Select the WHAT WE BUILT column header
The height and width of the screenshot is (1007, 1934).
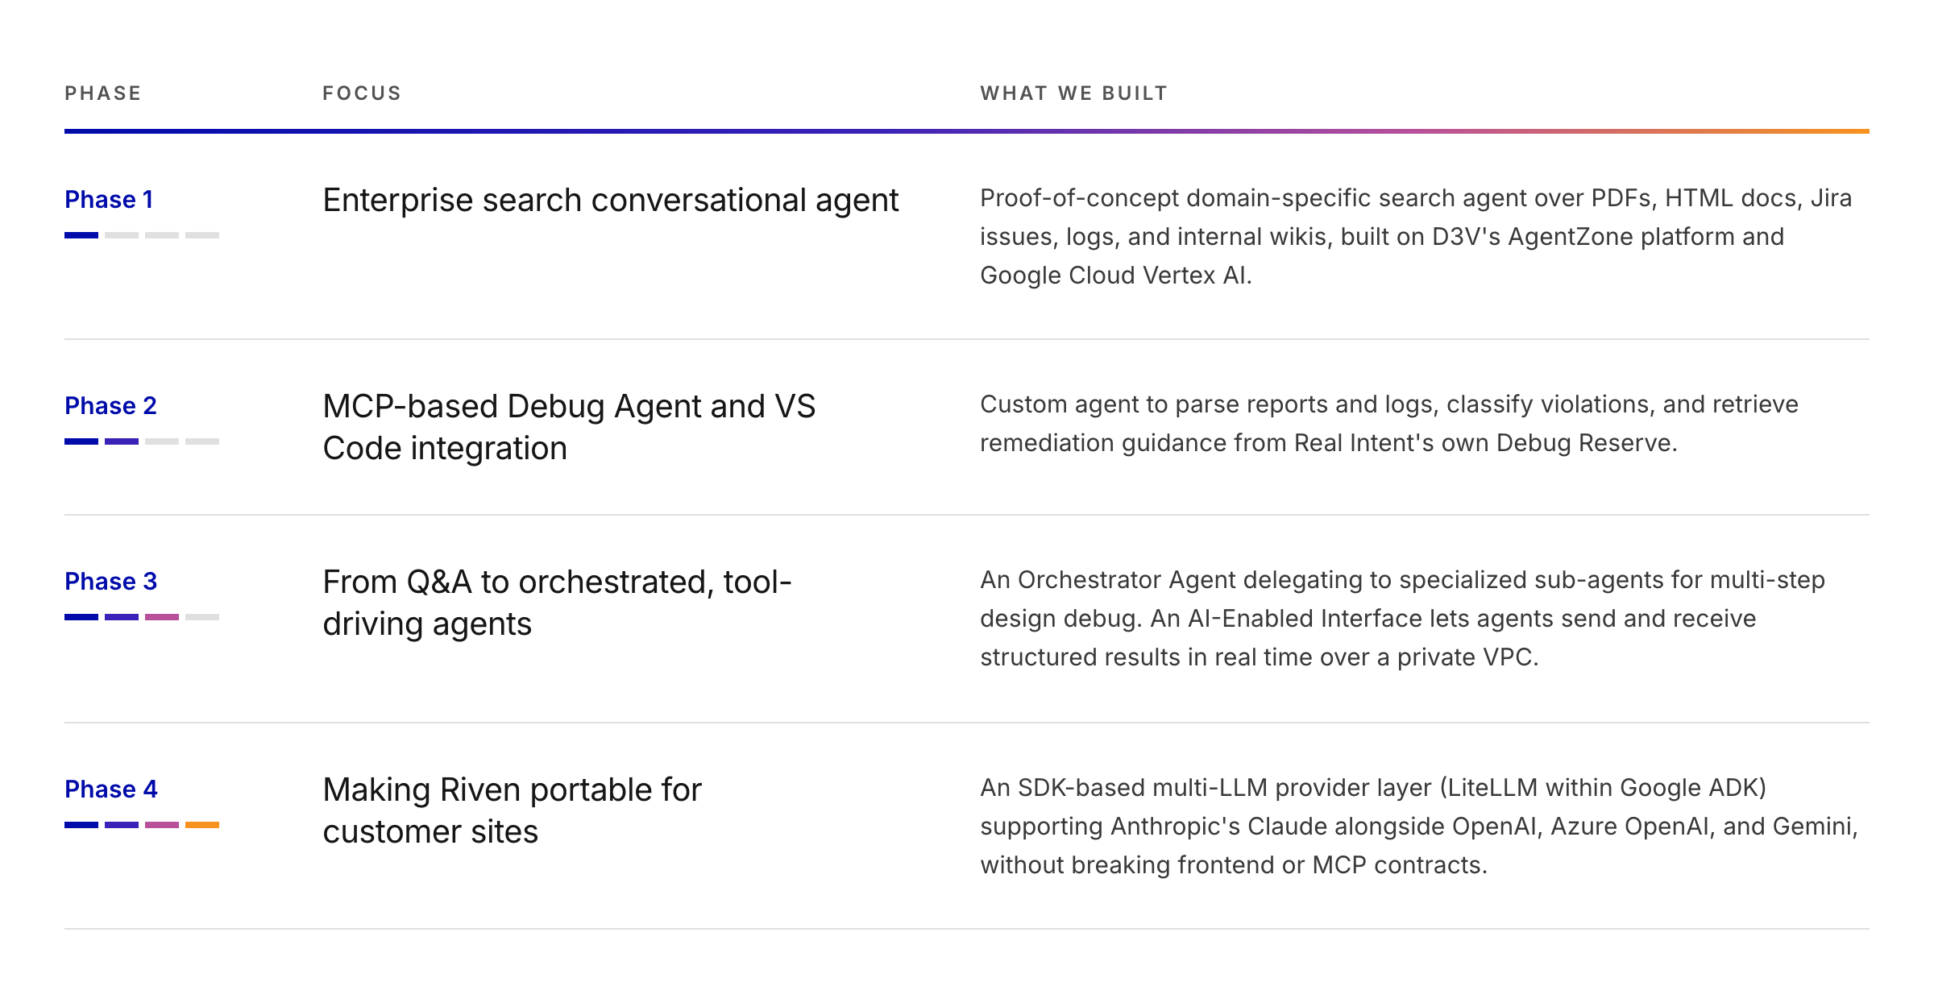pos(1074,93)
